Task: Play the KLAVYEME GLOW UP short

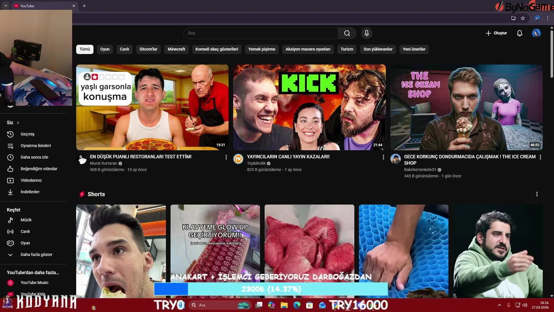Action: [x=215, y=251]
